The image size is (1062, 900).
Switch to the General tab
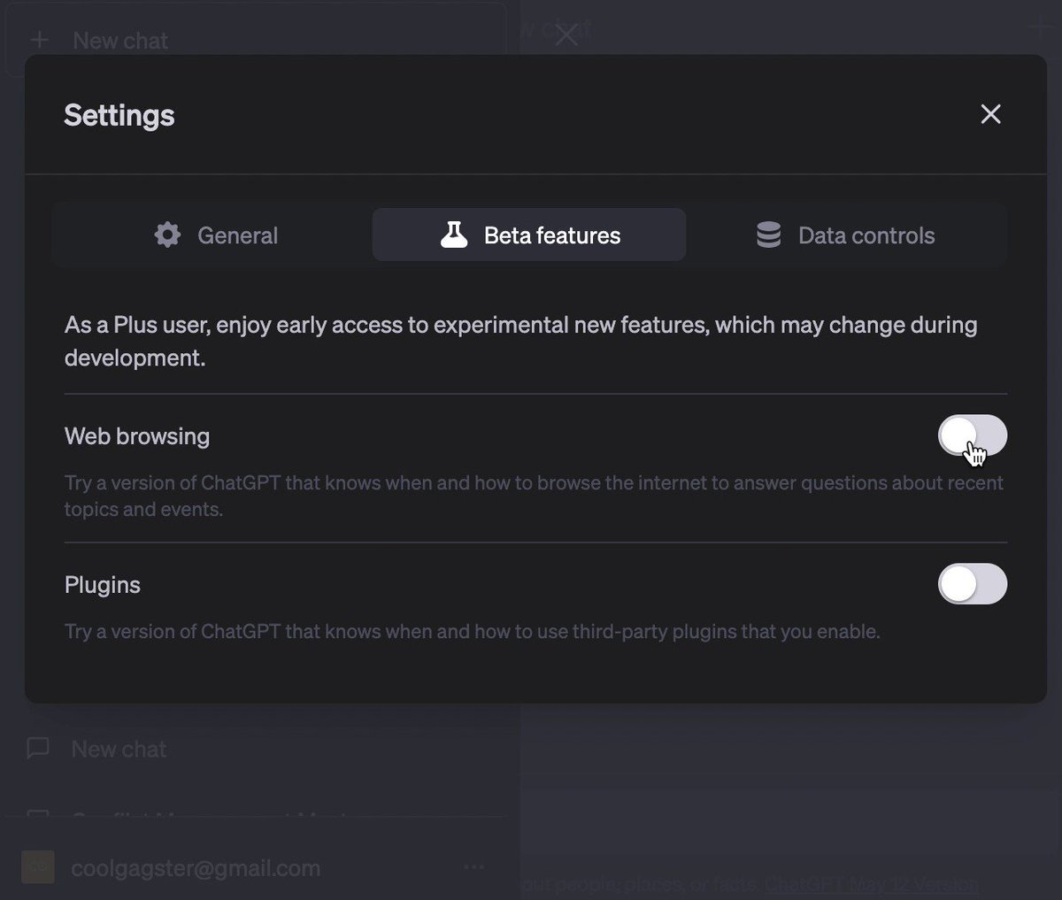216,235
